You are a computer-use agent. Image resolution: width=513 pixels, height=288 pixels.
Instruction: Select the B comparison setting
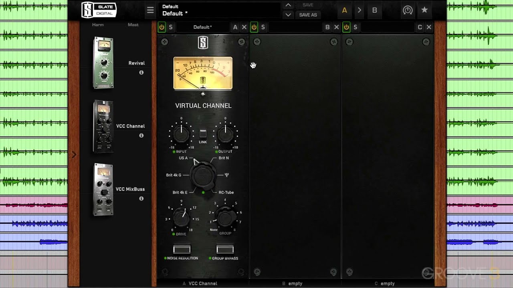pos(375,10)
